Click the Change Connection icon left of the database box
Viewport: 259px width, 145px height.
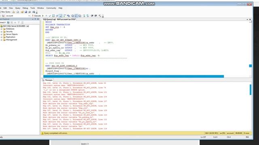[x=3, y=16]
